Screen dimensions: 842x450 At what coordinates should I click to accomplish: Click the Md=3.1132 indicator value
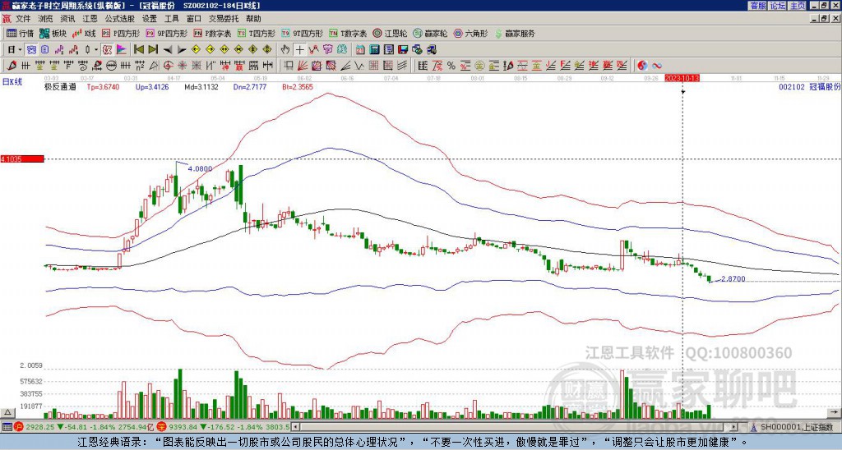201,86
